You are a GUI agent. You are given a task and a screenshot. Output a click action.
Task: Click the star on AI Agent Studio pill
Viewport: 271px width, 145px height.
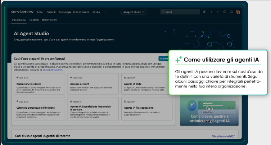pyautogui.click(x=143, y=12)
